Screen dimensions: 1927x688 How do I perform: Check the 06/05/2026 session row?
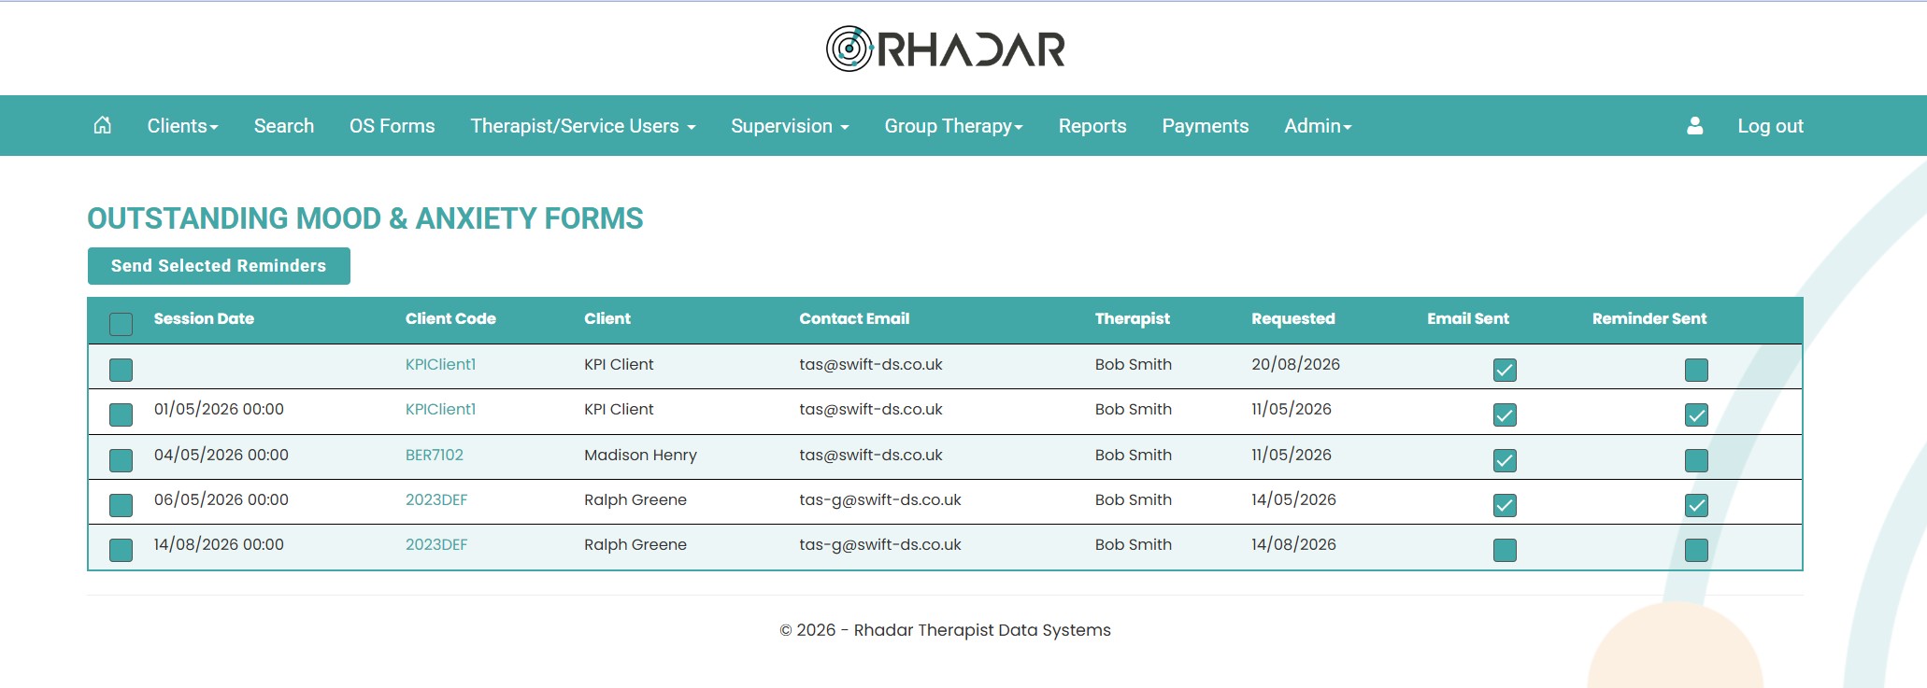pos(121,505)
